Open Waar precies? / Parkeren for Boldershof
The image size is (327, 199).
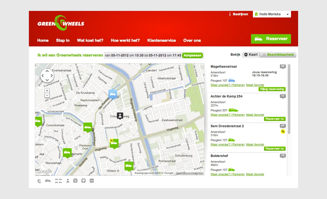click(228, 174)
